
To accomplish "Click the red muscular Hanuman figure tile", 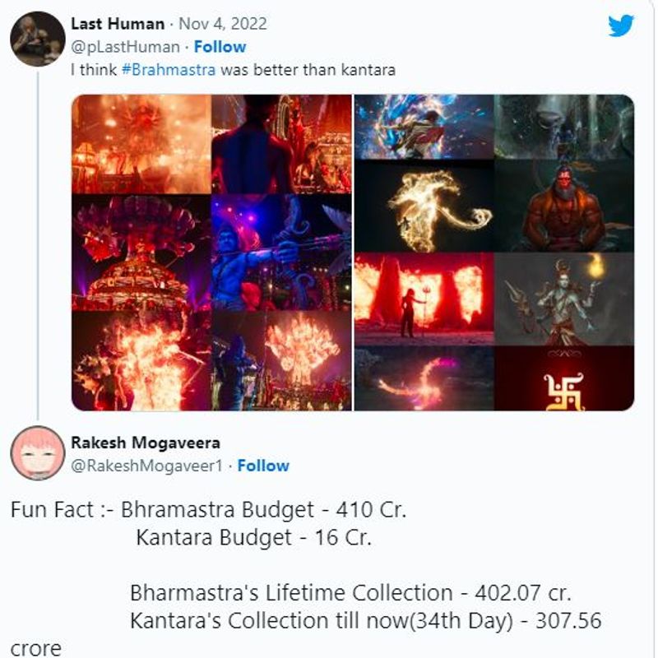I will (x=564, y=206).
